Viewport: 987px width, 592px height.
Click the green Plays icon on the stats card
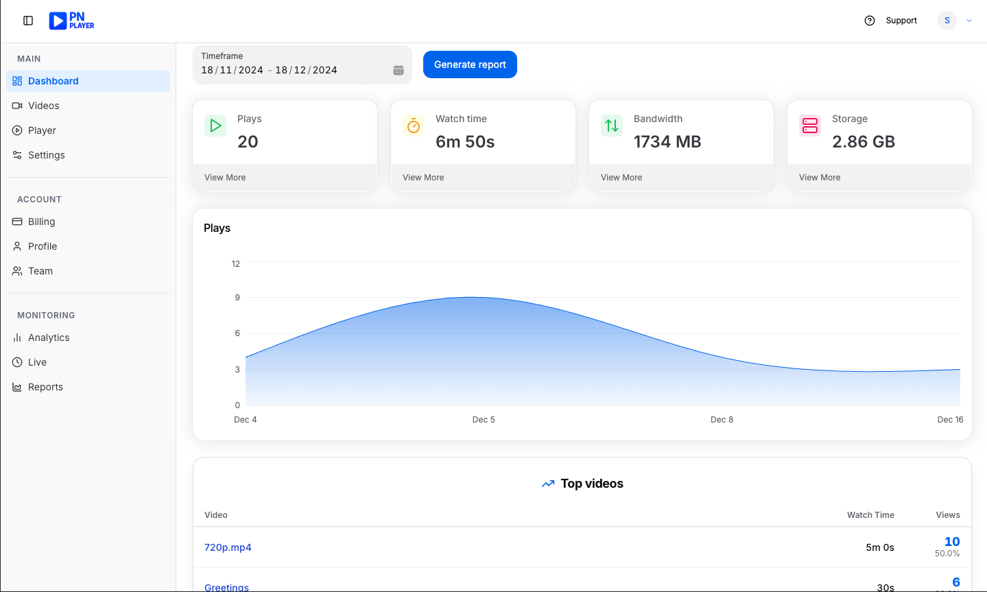click(x=215, y=126)
